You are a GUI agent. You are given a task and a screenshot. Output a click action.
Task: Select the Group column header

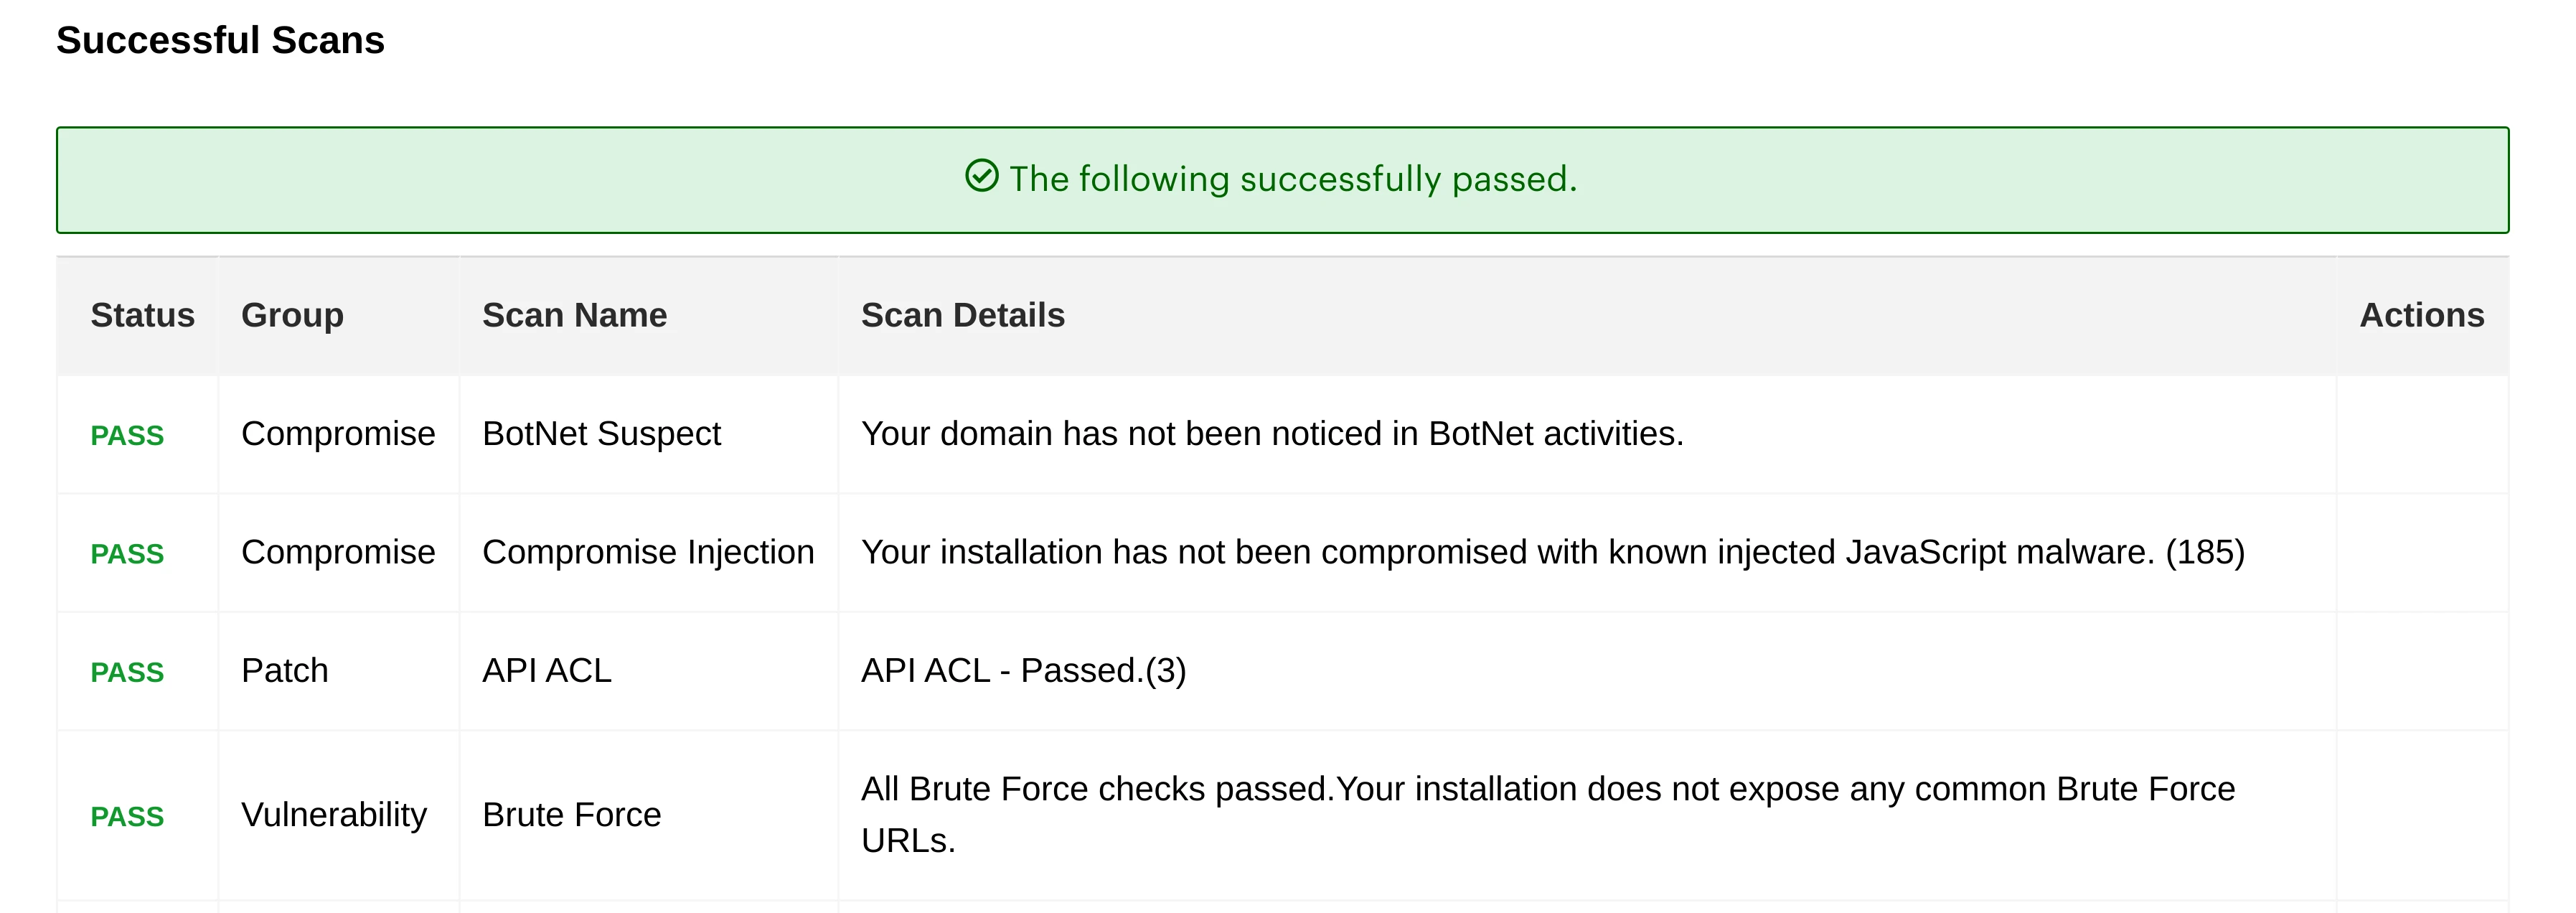pyautogui.click(x=292, y=315)
